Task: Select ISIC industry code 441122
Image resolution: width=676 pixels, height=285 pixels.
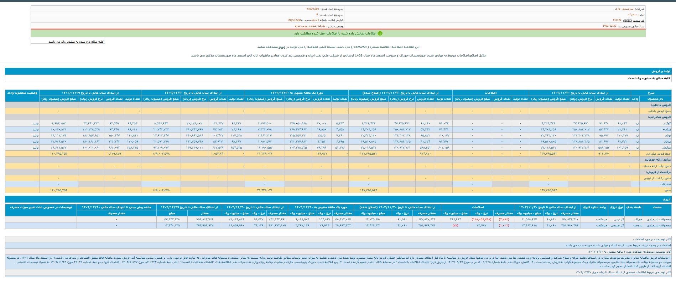Action: 617,20
